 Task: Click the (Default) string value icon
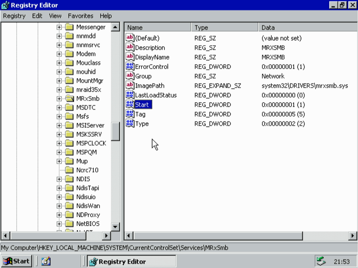click(x=130, y=38)
